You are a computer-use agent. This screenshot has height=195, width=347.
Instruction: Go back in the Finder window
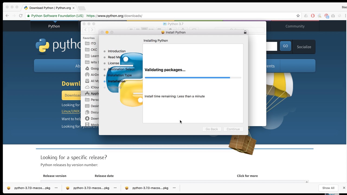point(86,30)
